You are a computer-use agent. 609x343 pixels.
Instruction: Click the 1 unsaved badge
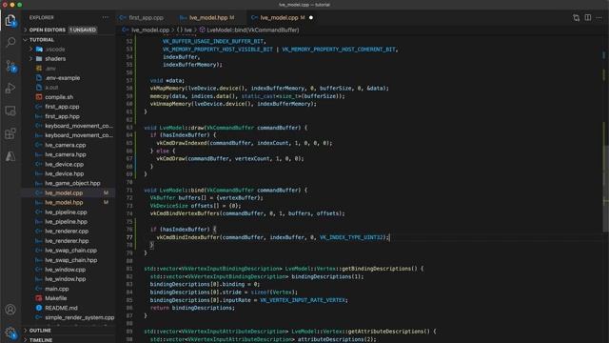pyautogui.click(x=83, y=30)
